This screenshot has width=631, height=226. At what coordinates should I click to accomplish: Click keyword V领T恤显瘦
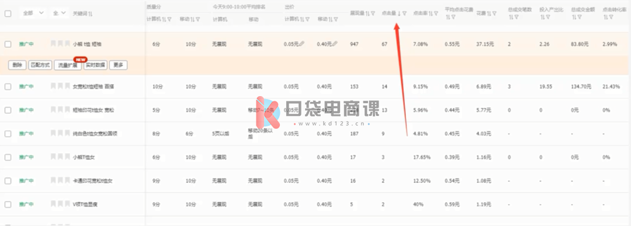click(85, 204)
